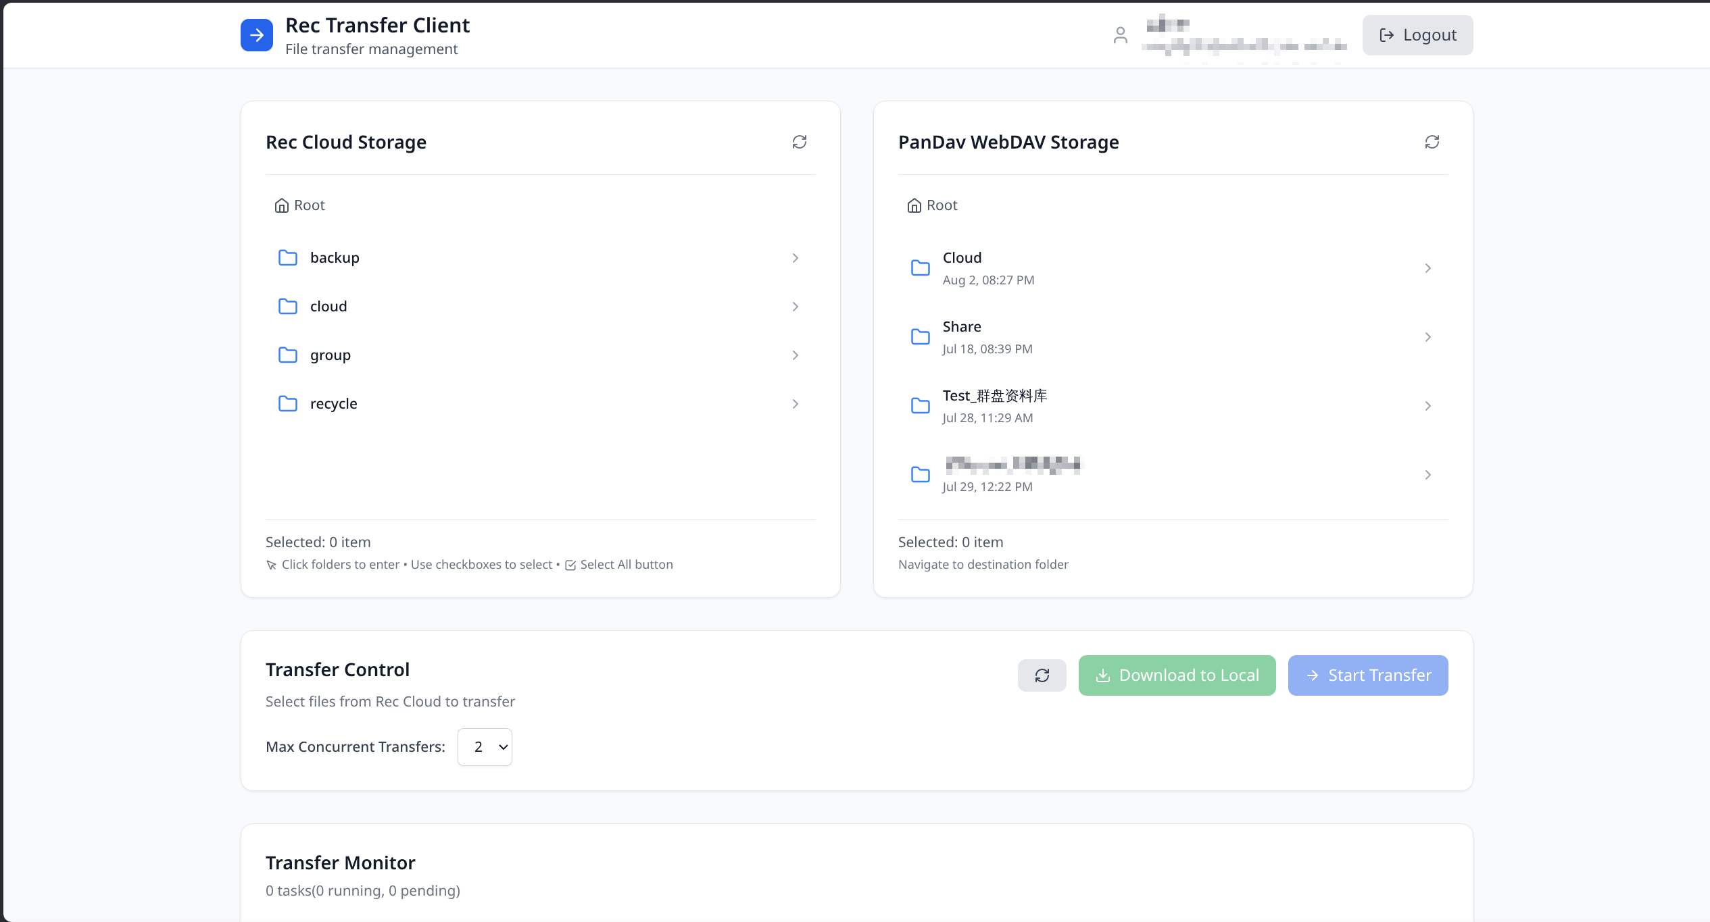Expand the recycle folder chevron
1710x922 pixels.
tap(795, 404)
